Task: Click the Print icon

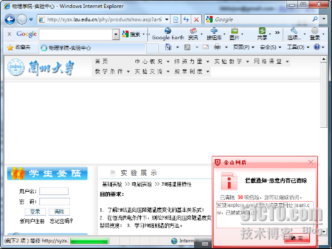Action: coord(217,47)
